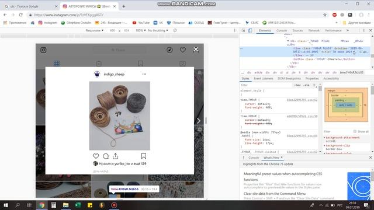Go to next post with right arrow
Image resolution: width=374 pixels, height=210 pixels.
click(x=199, y=121)
